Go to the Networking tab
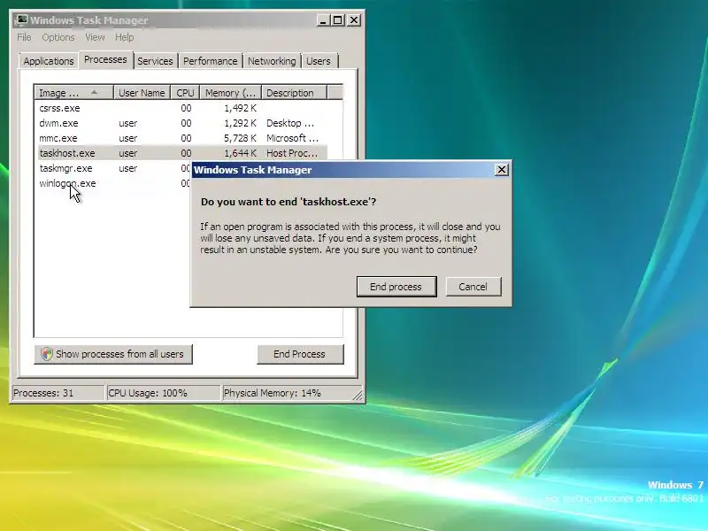The image size is (708, 531). coord(272,61)
